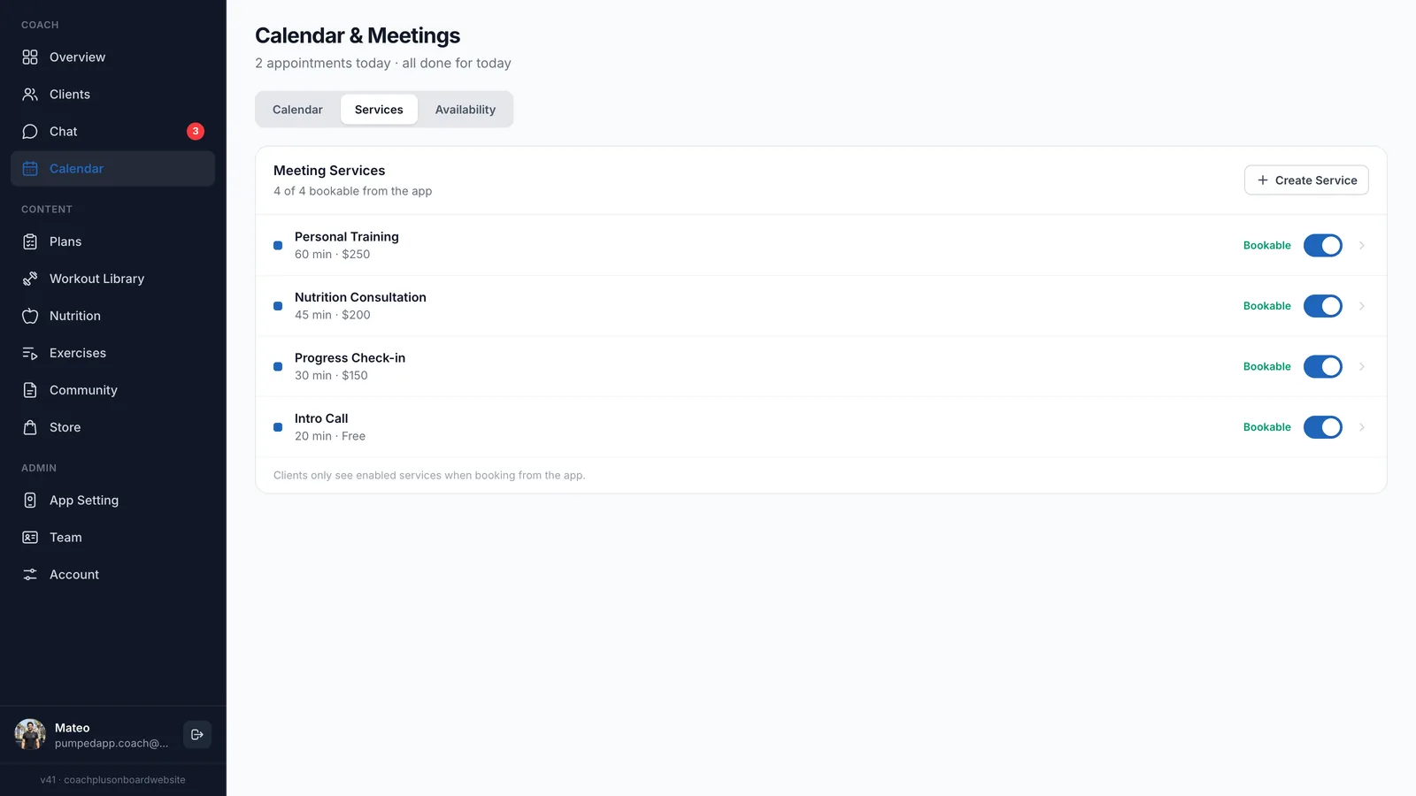
Task: Toggle Progress Check-in bookable switch
Action: (x=1323, y=366)
